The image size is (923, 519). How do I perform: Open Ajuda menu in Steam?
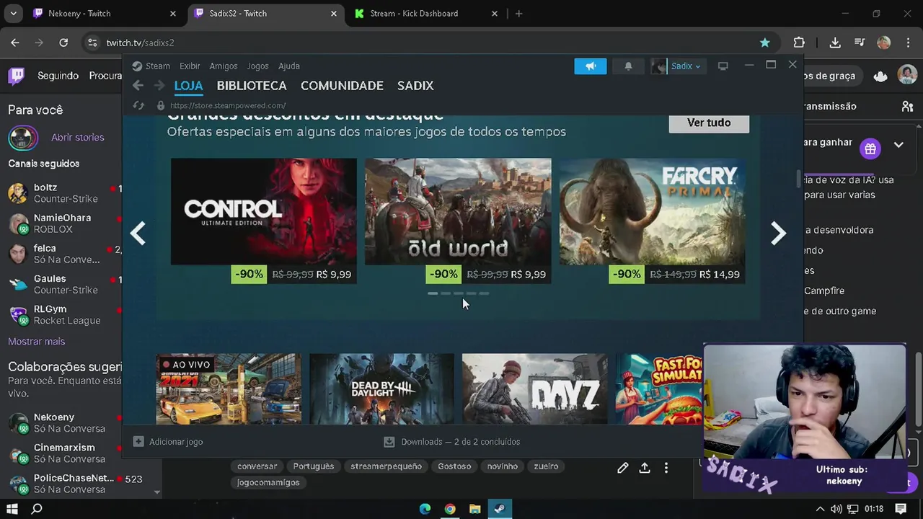289,66
